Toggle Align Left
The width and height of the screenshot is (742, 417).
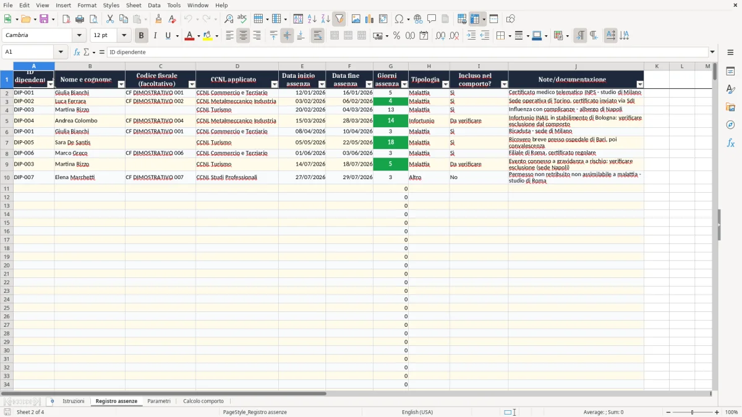[x=229, y=36]
